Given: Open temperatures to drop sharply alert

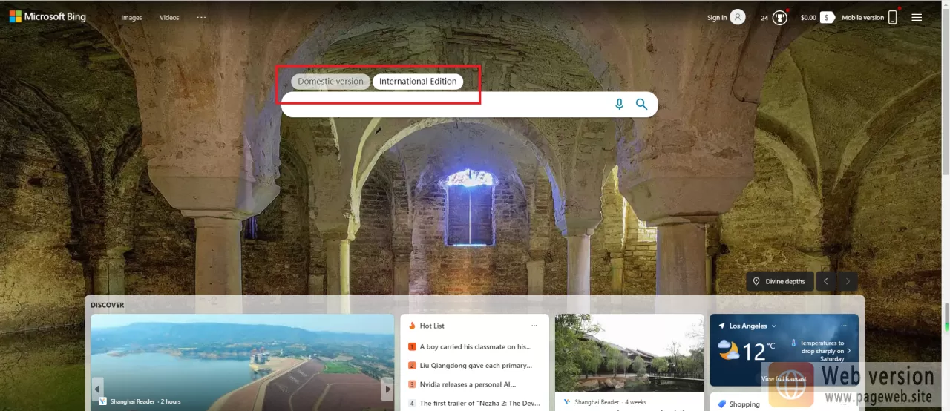Looking at the screenshot, I should pyautogui.click(x=822, y=351).
